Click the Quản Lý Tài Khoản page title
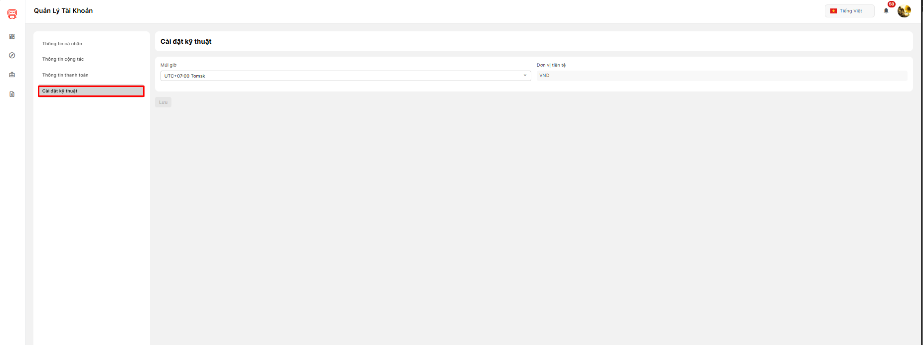Screen dimensions: 923x345 pyautogui.click(x=63, y=10)
